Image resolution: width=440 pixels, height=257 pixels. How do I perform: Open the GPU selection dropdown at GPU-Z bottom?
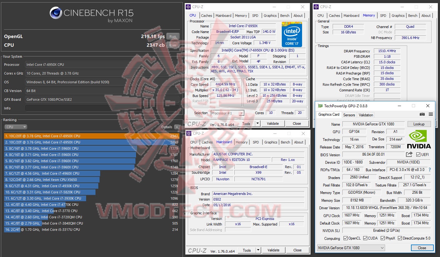pos(351,248)
